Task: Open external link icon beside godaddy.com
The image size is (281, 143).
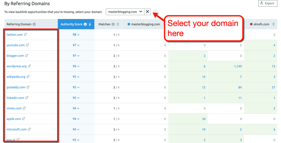Action: coord(28,87)
